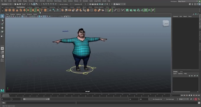This screenshot has height=107, width=201.
Task: Switch to Display layer tab
Action: point(175,72)
